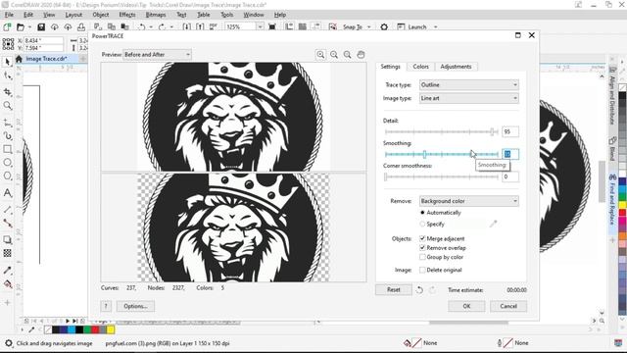Click the Reset button

394,290
